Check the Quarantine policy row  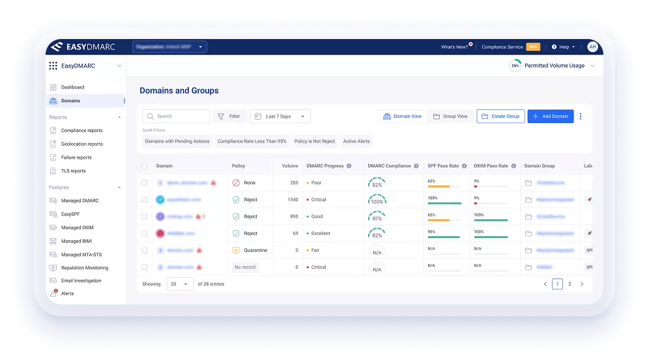(x=145, y=250)
